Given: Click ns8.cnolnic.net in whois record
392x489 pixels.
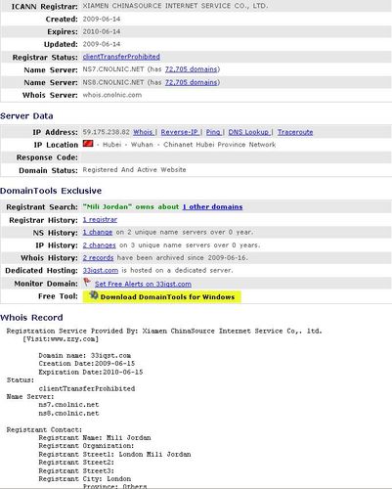Looking at the screenshot, I should (x=68, y=413).
